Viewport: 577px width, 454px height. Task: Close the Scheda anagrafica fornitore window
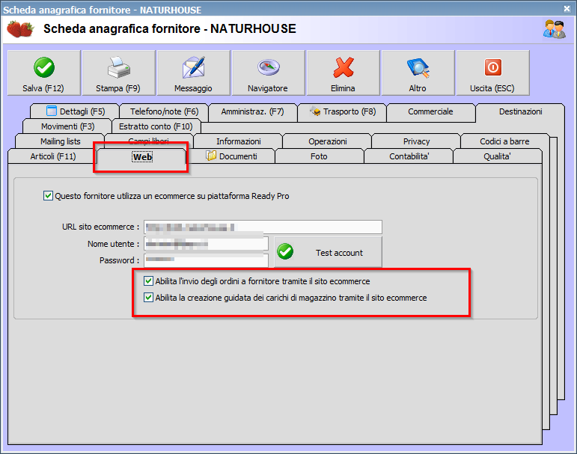pos(567,8)
